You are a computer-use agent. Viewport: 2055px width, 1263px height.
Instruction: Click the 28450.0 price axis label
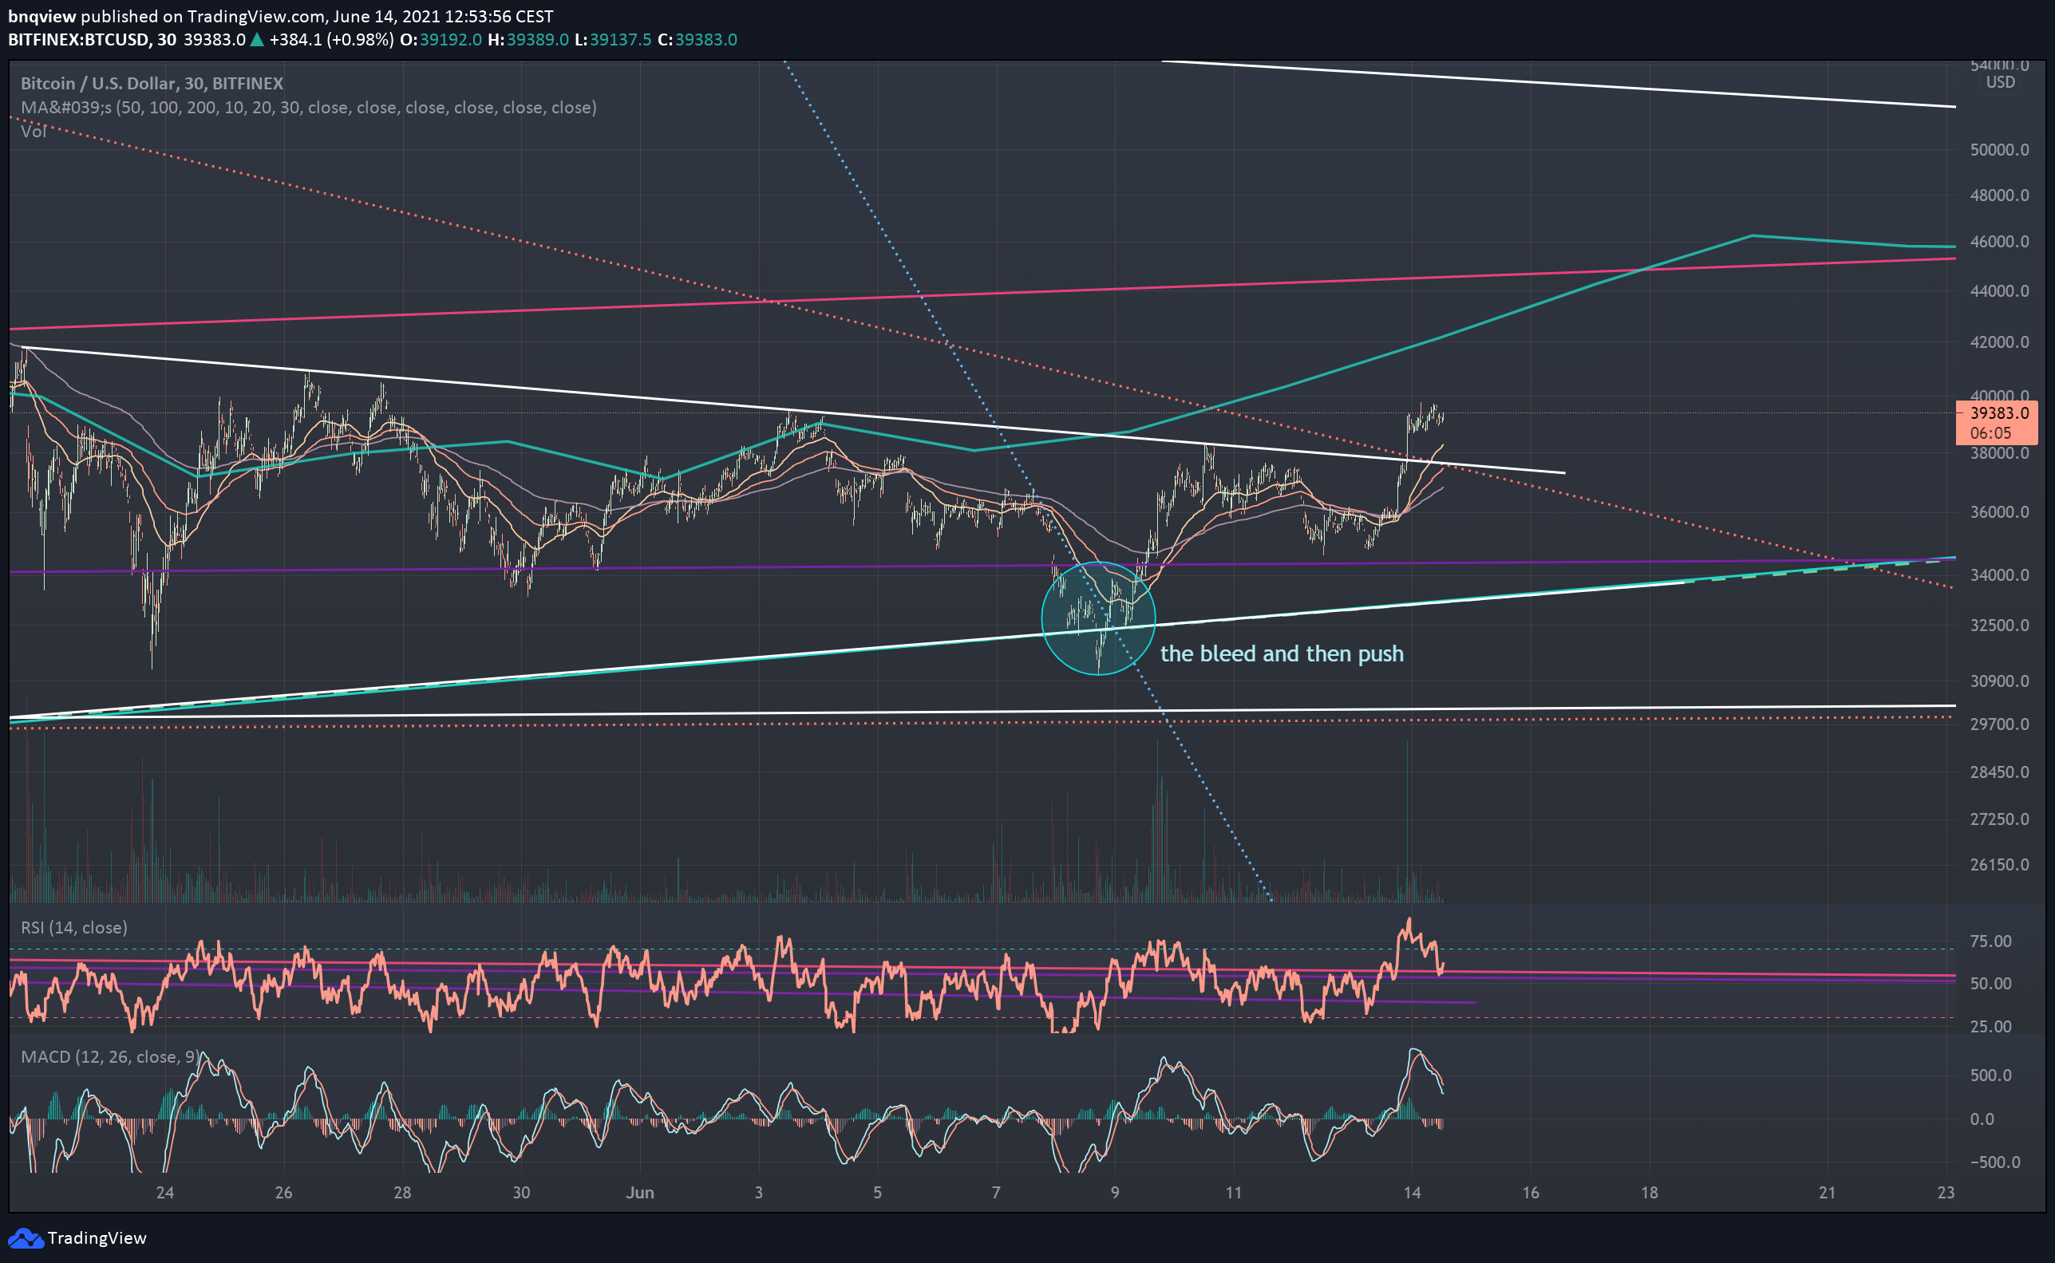[x=1999, y=772]
